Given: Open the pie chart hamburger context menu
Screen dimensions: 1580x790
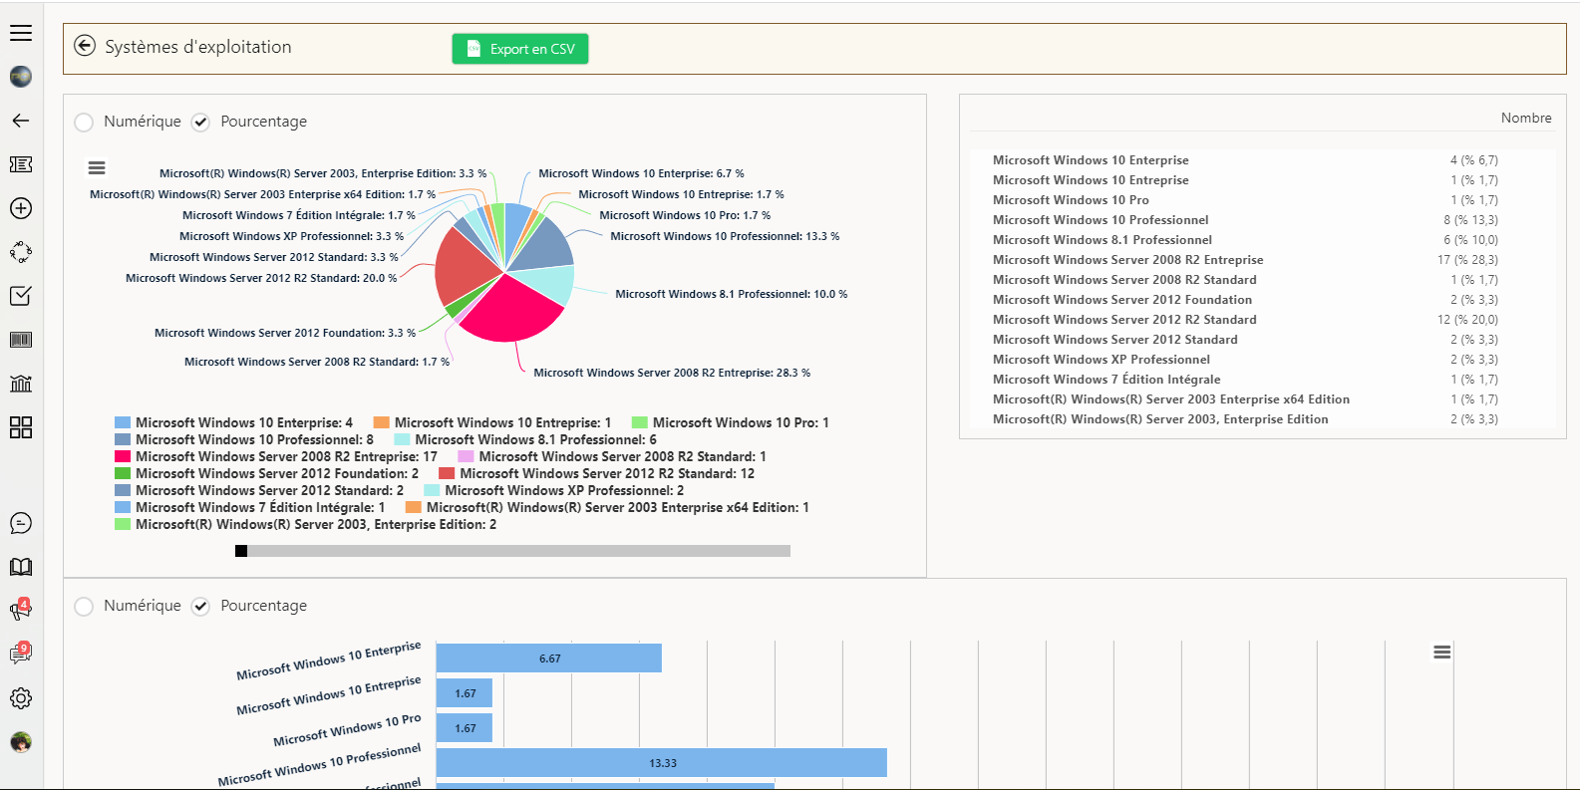Looking at the screenshot, I should click(x=97, y=168).
